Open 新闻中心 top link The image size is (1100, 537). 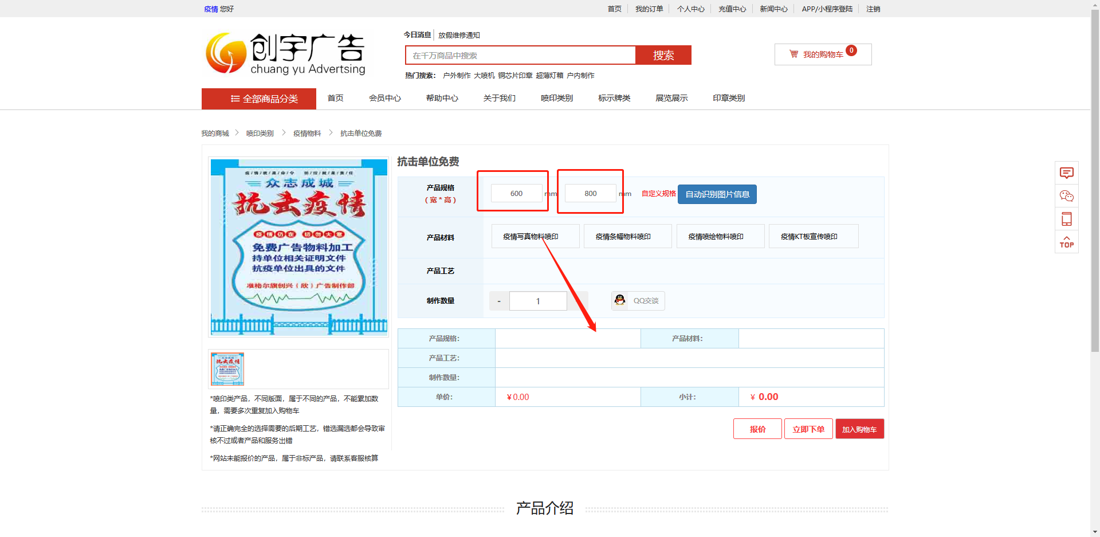point(774,9)
